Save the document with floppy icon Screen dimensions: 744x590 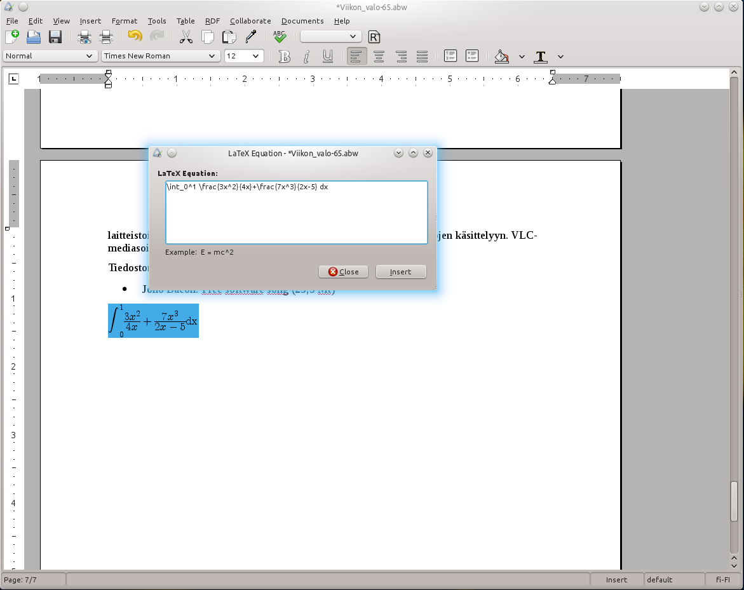coord(55,37)
